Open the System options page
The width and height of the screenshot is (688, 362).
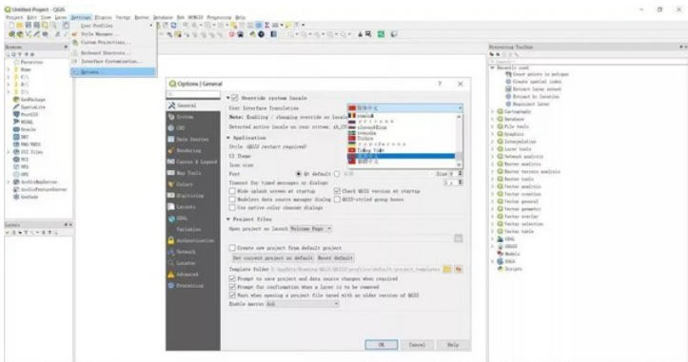coord(193,117)
